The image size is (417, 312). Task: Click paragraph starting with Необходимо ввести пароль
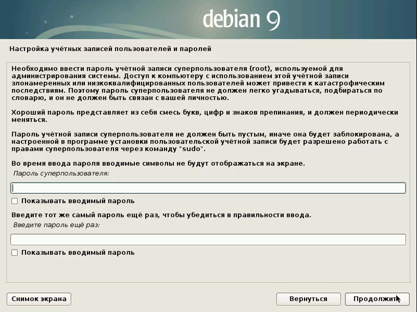click(197, 83)
